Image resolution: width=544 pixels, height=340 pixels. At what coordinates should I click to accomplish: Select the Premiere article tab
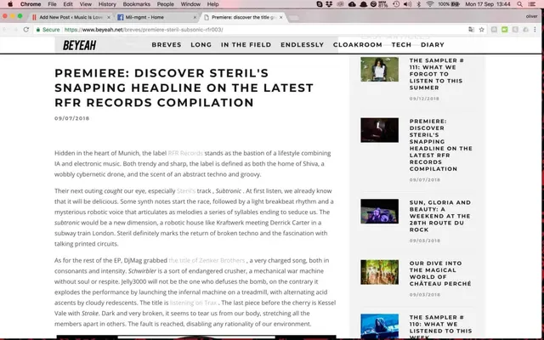pos(244,17)
